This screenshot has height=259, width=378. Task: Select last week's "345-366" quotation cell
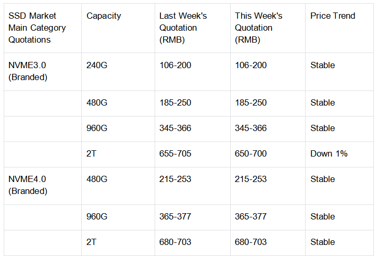175,128
